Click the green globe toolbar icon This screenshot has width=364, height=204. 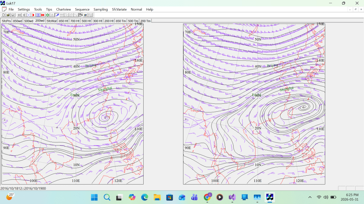click(x=47, y=15)
